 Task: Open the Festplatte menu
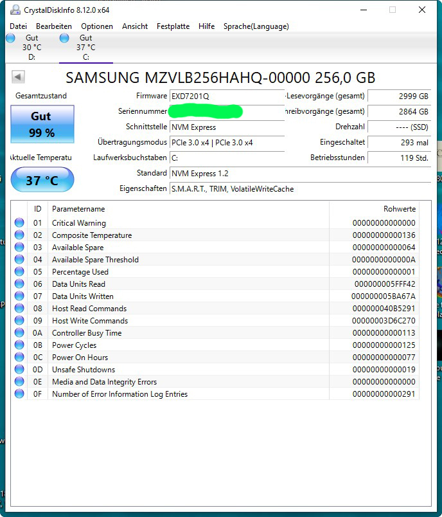click(173, 26)
